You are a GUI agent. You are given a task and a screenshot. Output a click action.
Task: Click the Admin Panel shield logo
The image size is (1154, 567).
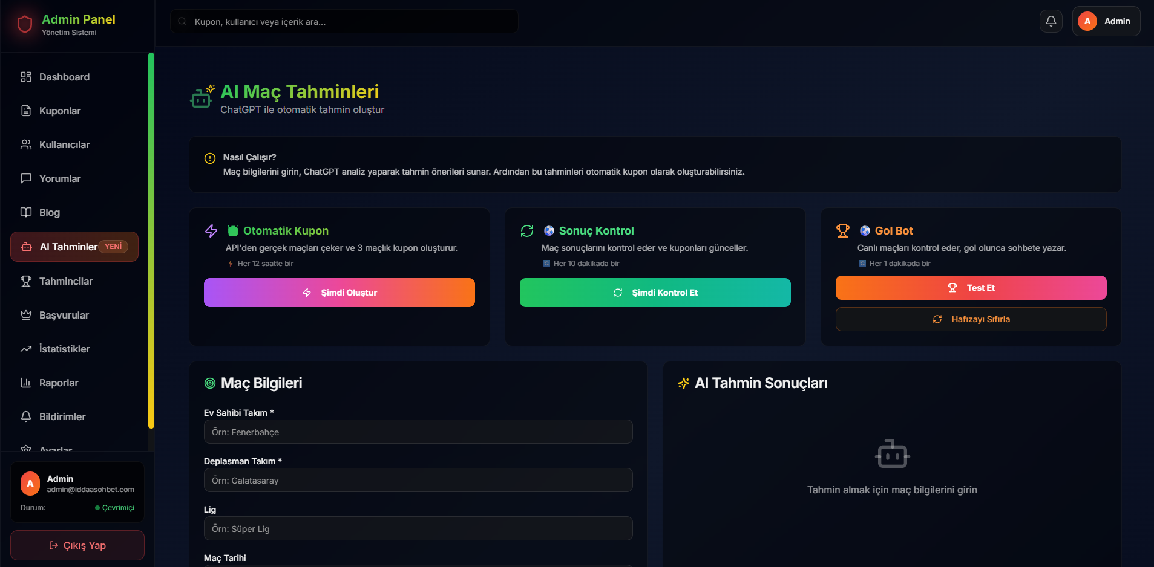click(25, 24)
